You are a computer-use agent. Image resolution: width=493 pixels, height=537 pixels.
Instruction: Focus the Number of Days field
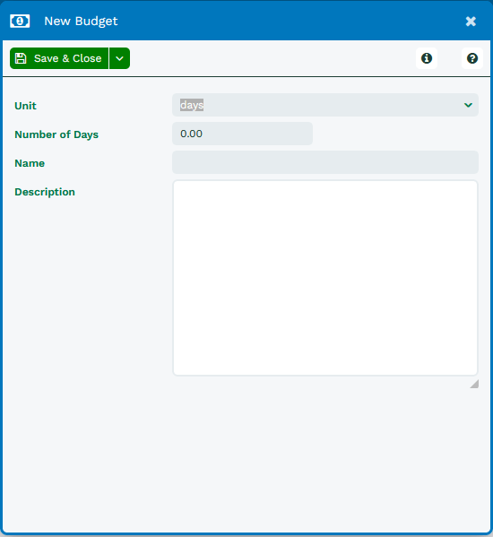(x=242, y=134)
